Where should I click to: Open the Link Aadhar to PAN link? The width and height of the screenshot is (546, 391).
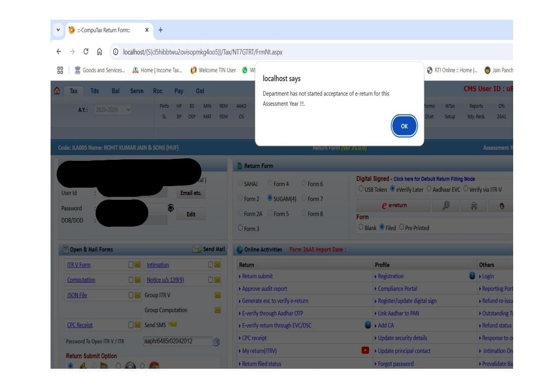tap(398, 313)
